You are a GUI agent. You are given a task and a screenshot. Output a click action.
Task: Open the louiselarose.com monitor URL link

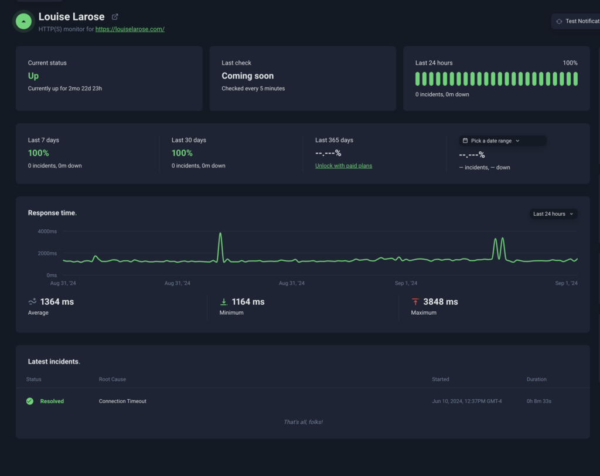(x=129, y=29)
